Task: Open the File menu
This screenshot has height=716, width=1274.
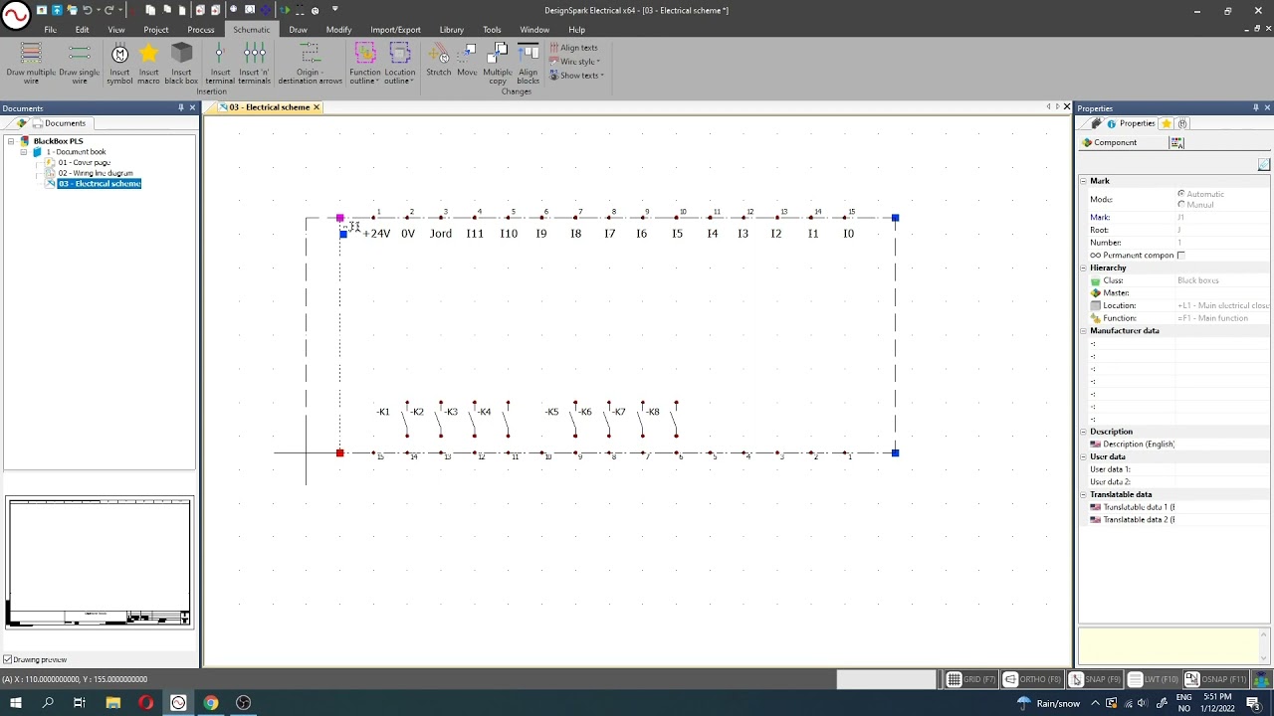Action: pos(50,30)
